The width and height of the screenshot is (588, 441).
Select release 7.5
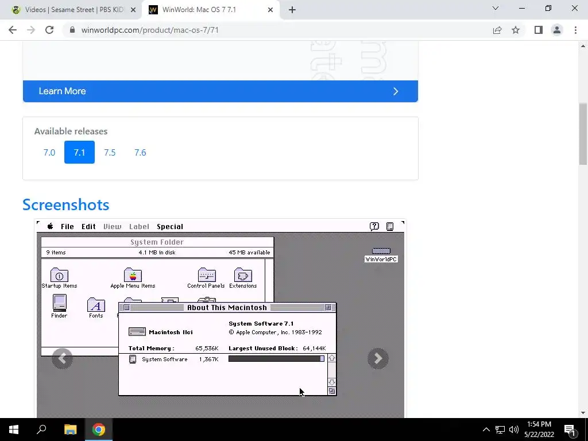(x=110, y=152)
